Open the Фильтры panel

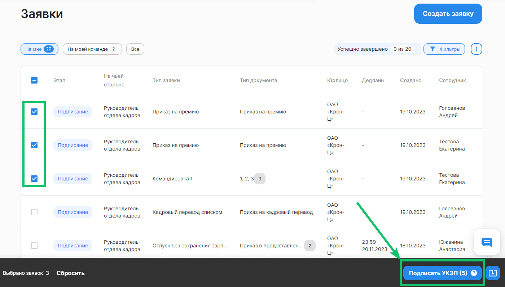click(x=444, y=49)
